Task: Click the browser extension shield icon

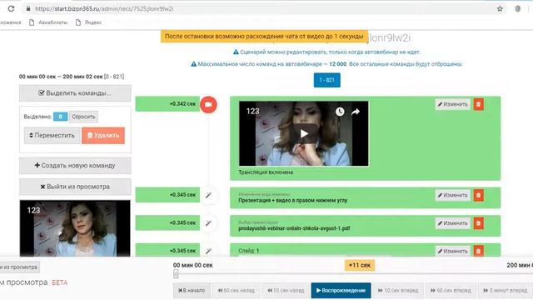Action: [x=517, y=9]
